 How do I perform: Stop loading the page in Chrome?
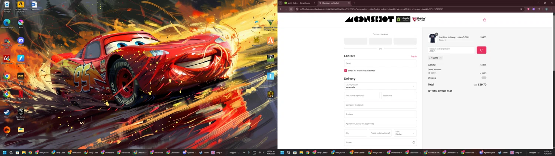(291, 9)
